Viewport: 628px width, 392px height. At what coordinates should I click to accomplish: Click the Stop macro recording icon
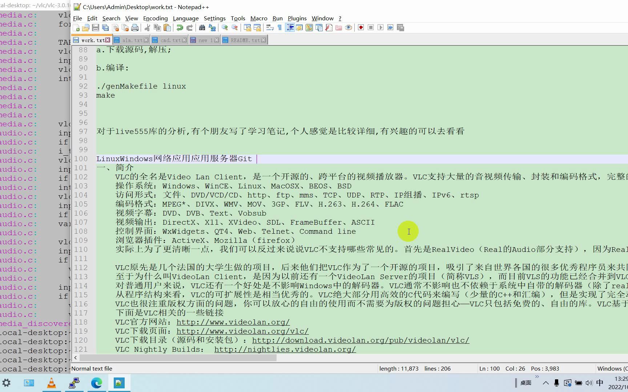371,28
